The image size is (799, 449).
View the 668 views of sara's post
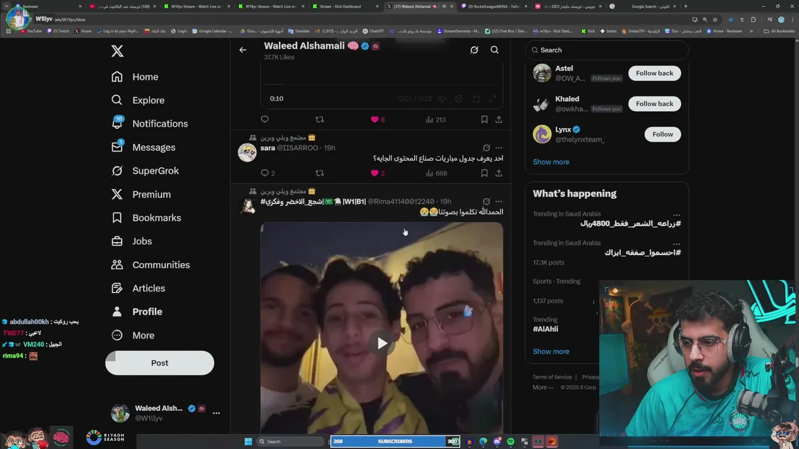[x=436, y=173]
